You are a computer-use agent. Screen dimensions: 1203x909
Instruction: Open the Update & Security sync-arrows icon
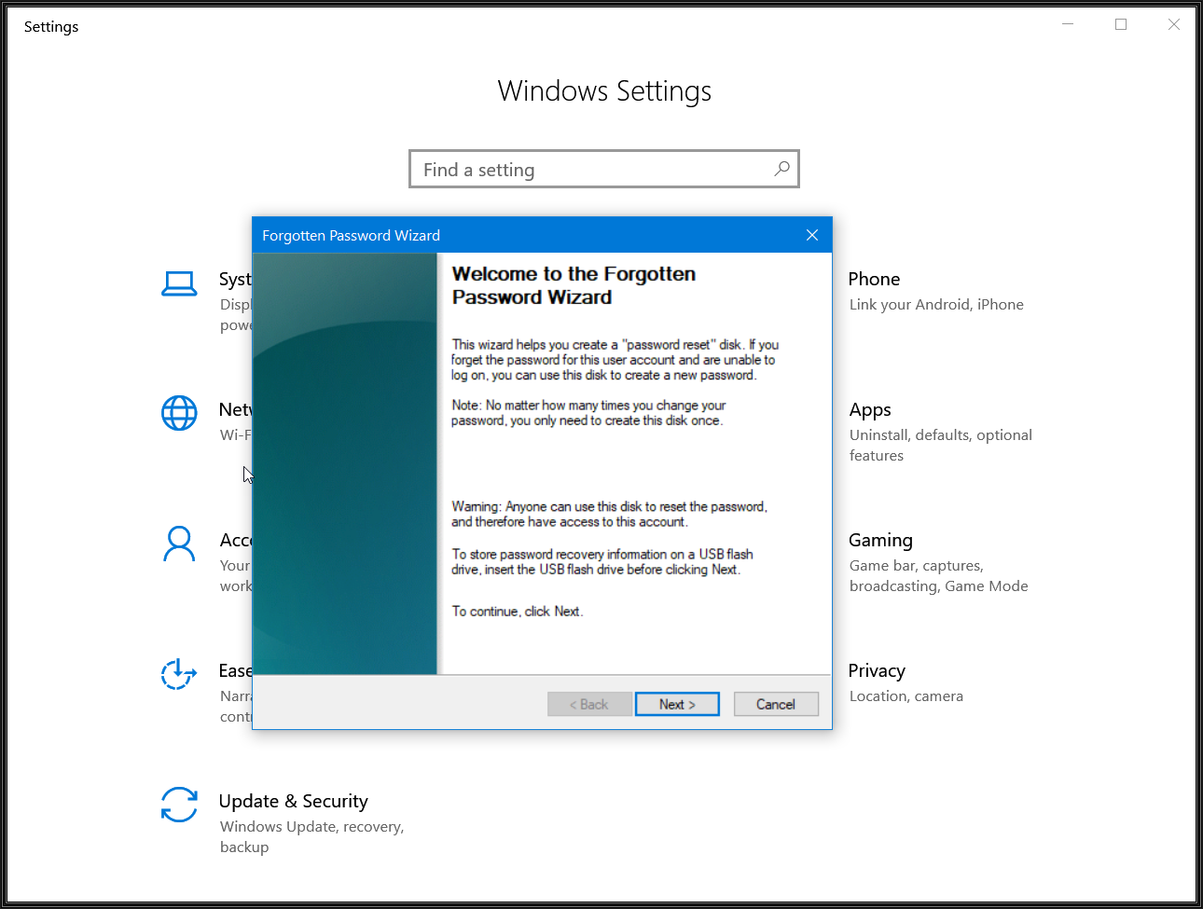point(179,805)
